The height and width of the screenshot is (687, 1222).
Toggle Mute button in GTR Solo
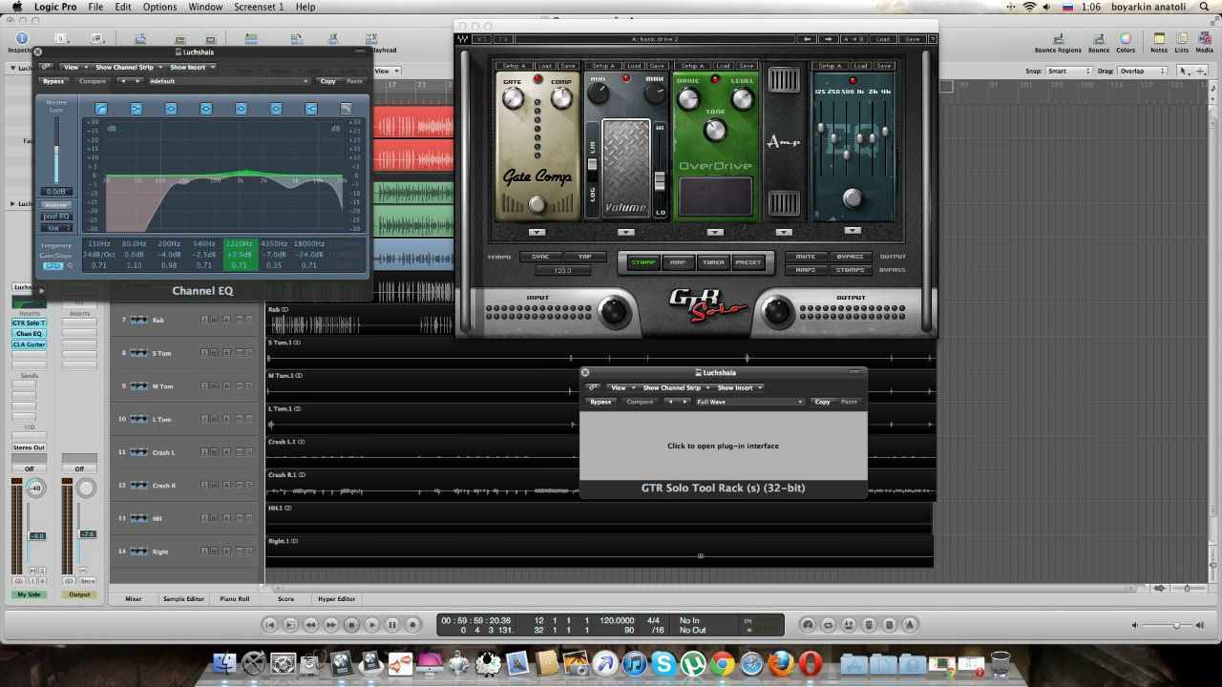point(806,257)
